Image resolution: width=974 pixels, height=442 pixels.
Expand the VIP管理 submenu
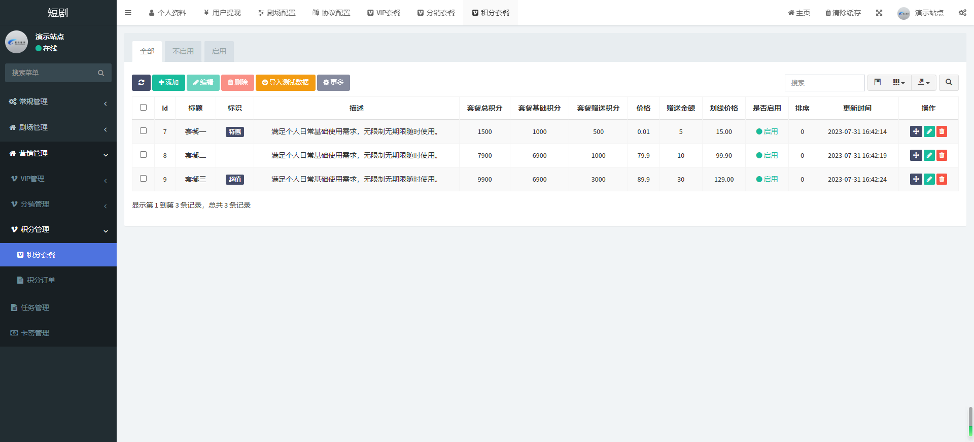tap(58, 179)
